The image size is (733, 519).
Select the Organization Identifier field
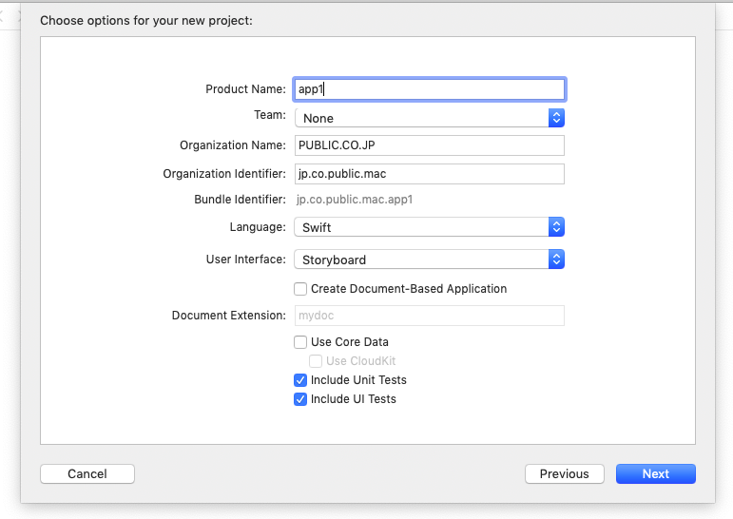pyautogui.click(x=429, y=174)
